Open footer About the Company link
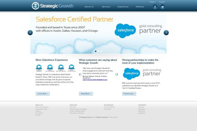The image size is (197, 131). pyautogui.click(x=42, y=107)
